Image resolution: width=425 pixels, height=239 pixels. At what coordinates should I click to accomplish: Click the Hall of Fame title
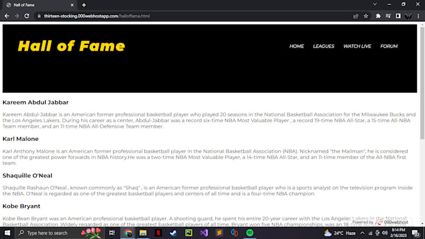coord(71,46)
